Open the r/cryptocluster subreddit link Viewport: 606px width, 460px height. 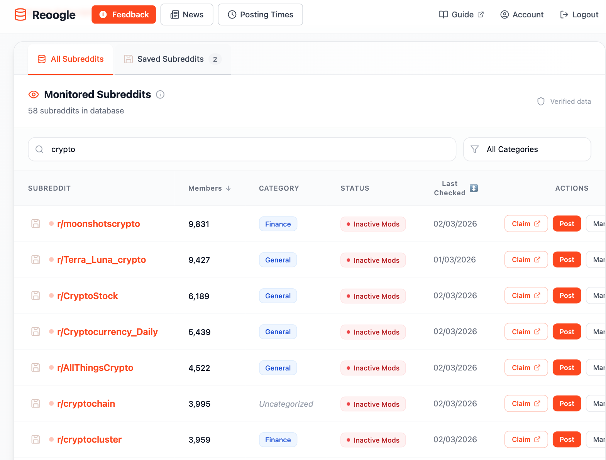[89, 440]
